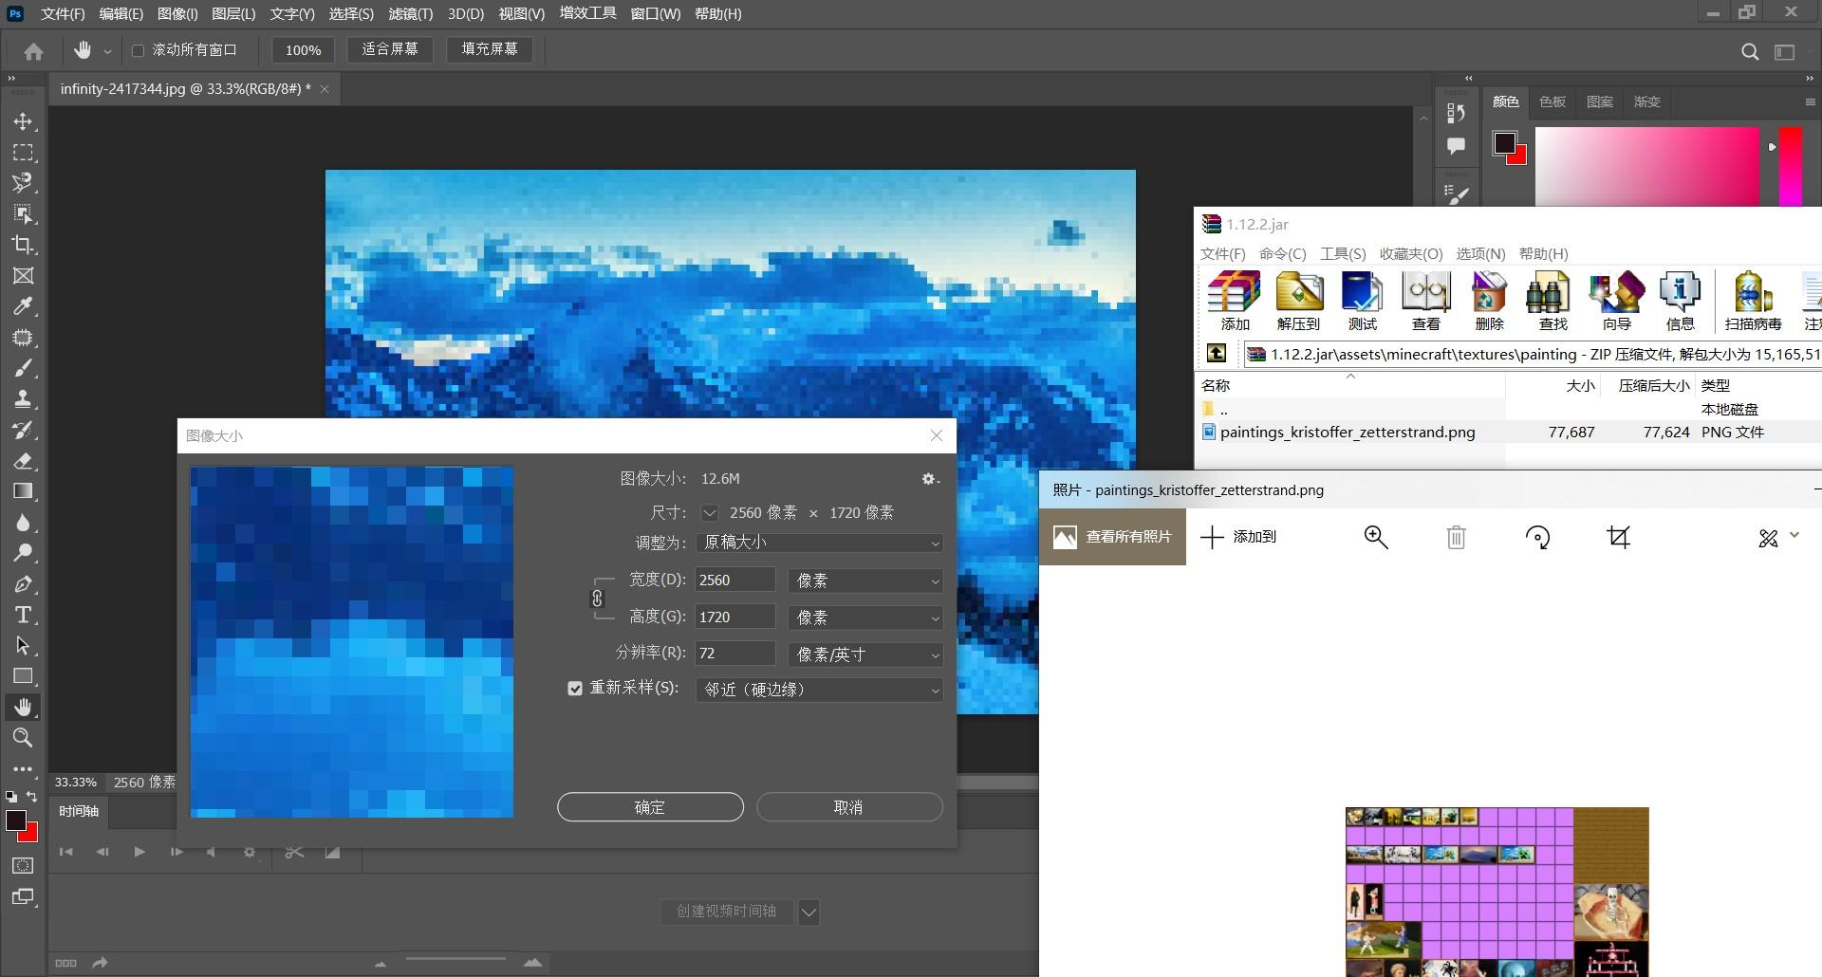1822x977 pixels.
Task: Open the Hand tool preset dropdown arrow
Action: pos(107,51)
